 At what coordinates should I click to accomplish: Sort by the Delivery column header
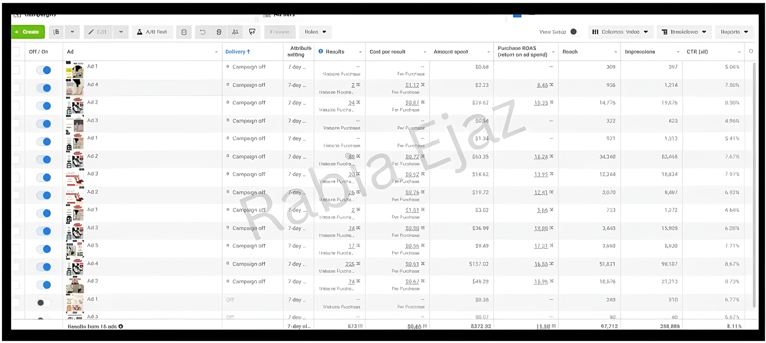[x=237, y=52]
